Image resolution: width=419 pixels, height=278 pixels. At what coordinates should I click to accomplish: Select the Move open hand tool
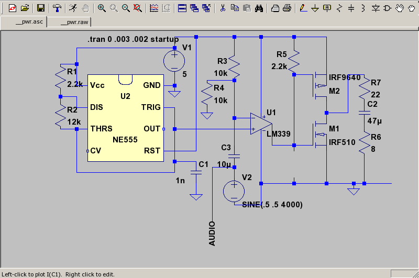pyautogui.click(x=400, y=8)
